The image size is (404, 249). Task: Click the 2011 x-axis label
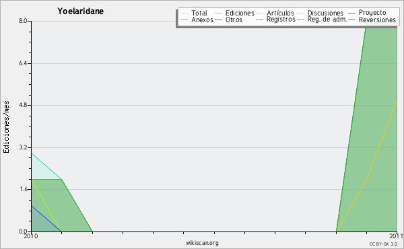click(x=397, y=236)
